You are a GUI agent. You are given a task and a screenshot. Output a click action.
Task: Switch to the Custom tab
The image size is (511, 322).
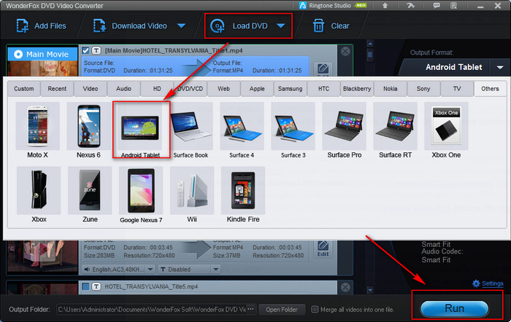point(24,89)
